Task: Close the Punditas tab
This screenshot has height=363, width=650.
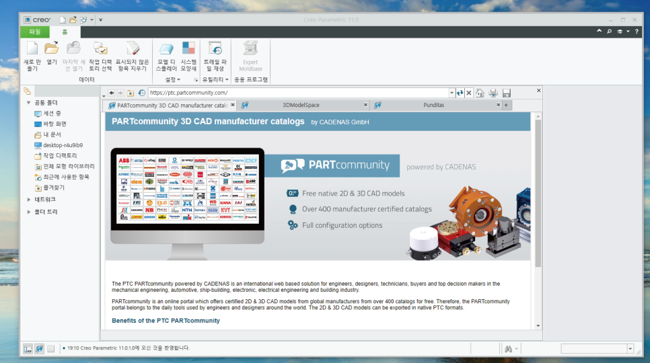Action: pos(499,105)
